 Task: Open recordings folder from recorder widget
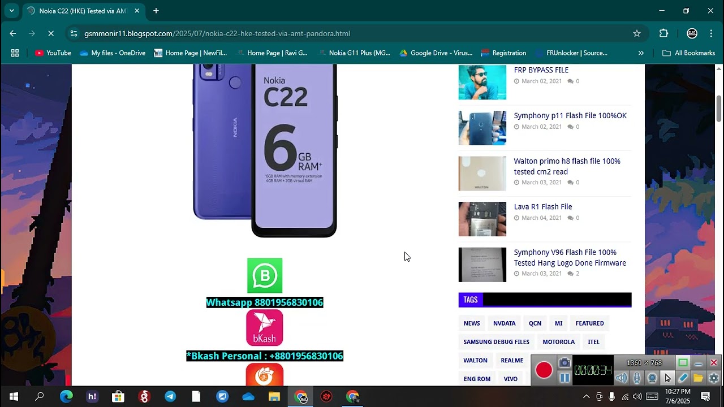coord(698,378)
